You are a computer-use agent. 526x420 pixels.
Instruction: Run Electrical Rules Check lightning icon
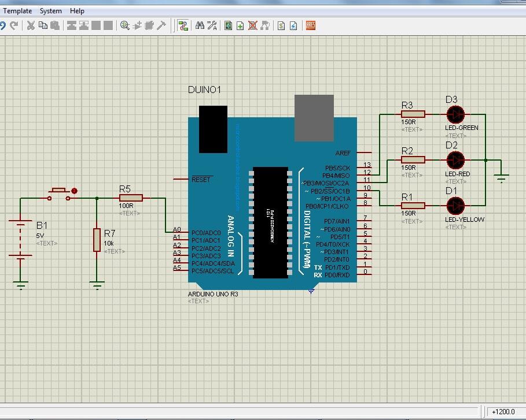[293, 25]
